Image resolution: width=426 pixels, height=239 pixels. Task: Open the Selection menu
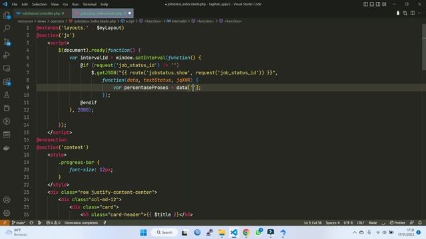pos(39,5)
